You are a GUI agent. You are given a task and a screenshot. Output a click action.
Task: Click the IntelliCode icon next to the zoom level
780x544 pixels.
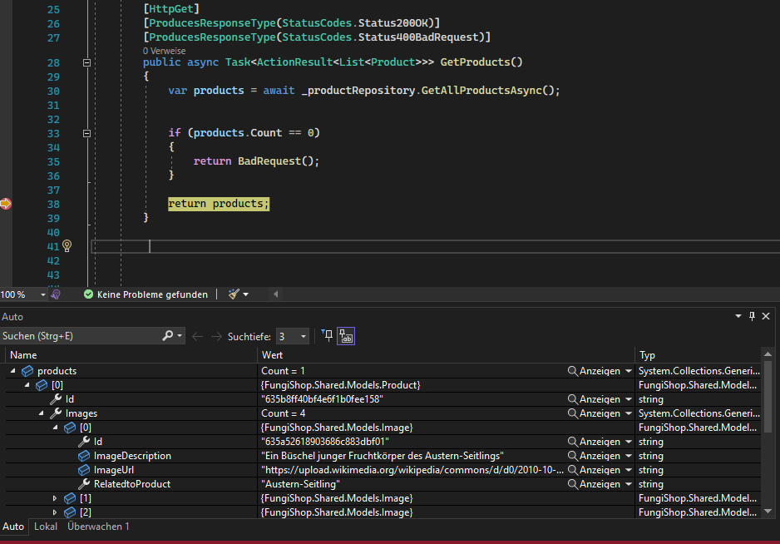click(x=56, y=294)
